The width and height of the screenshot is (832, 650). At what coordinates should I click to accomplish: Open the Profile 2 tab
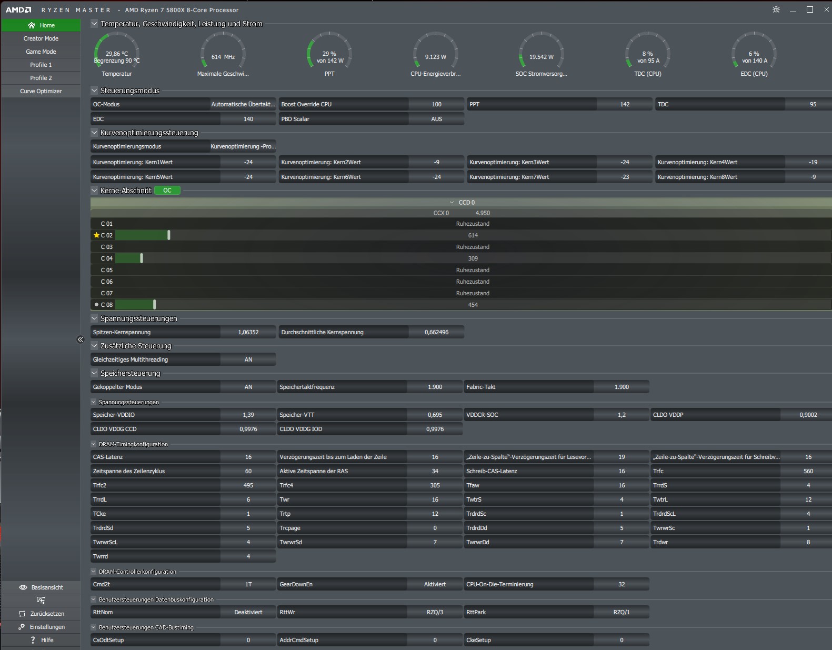tap(41, 78)
